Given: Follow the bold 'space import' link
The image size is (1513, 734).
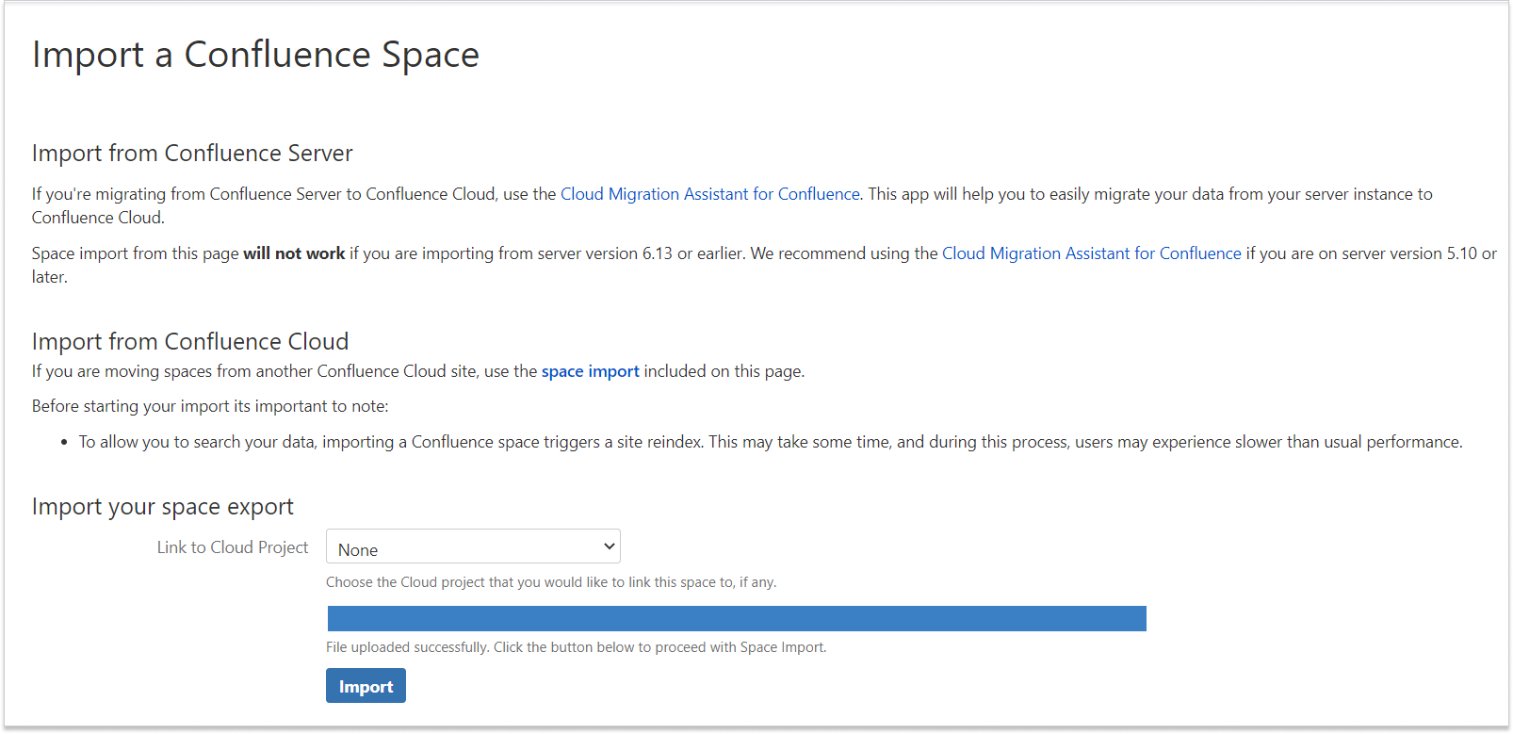Looking at the screenshot, I should (x=590, y=371).
